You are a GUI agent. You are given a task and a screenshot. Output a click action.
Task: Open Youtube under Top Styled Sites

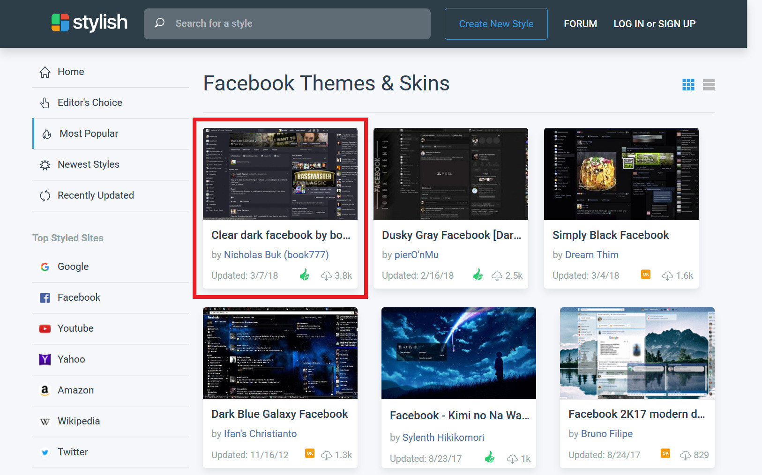tap(111, 328)
